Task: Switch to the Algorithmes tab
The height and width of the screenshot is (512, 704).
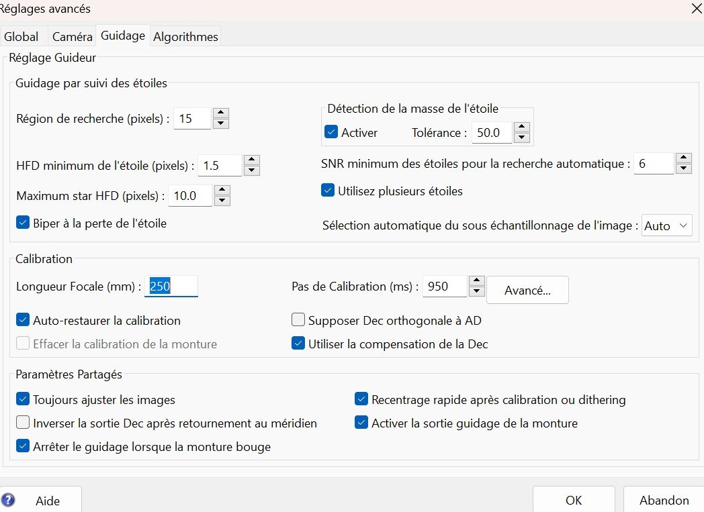Action: click(185, 37)
